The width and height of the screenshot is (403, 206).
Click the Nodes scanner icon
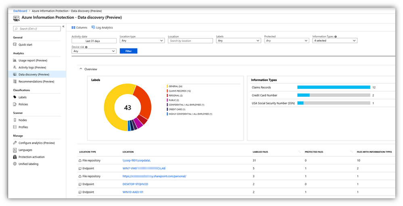[15, 120]
